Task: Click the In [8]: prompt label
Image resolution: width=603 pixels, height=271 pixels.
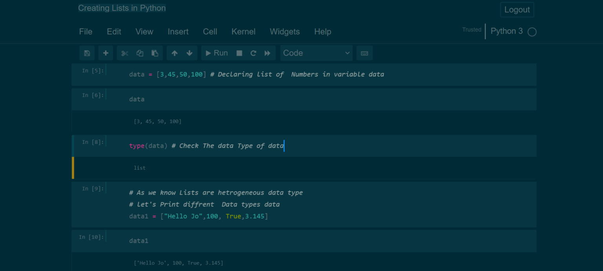Action: 93,142
